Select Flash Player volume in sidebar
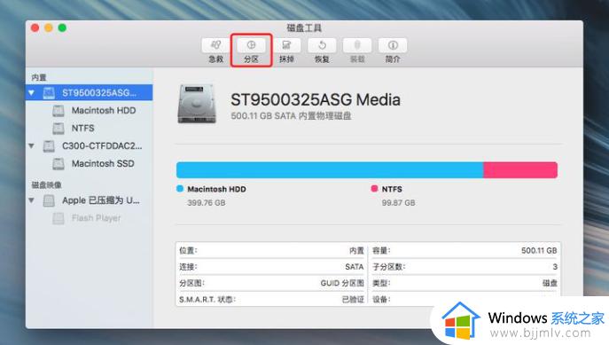This screenshot has height=345, width=609. coord(96,218)
